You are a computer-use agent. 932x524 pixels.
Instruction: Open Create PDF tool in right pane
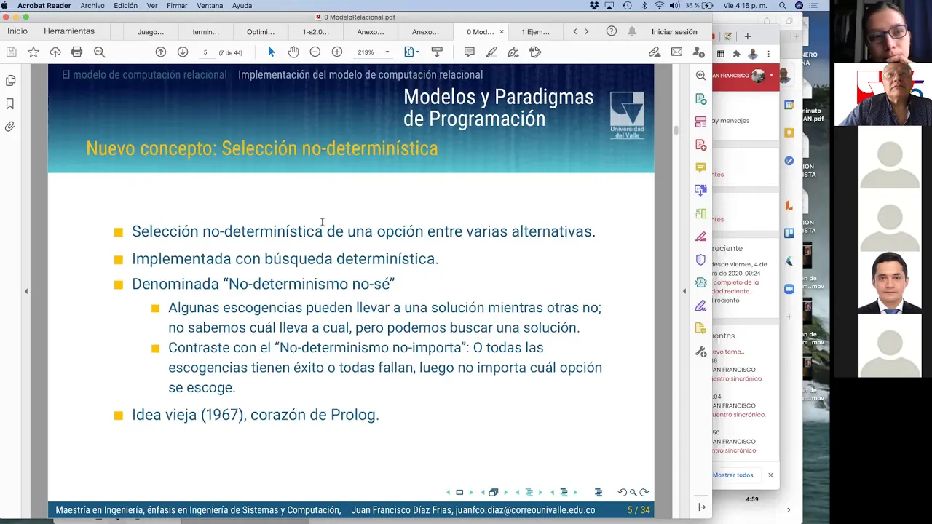tap(700, 145)
